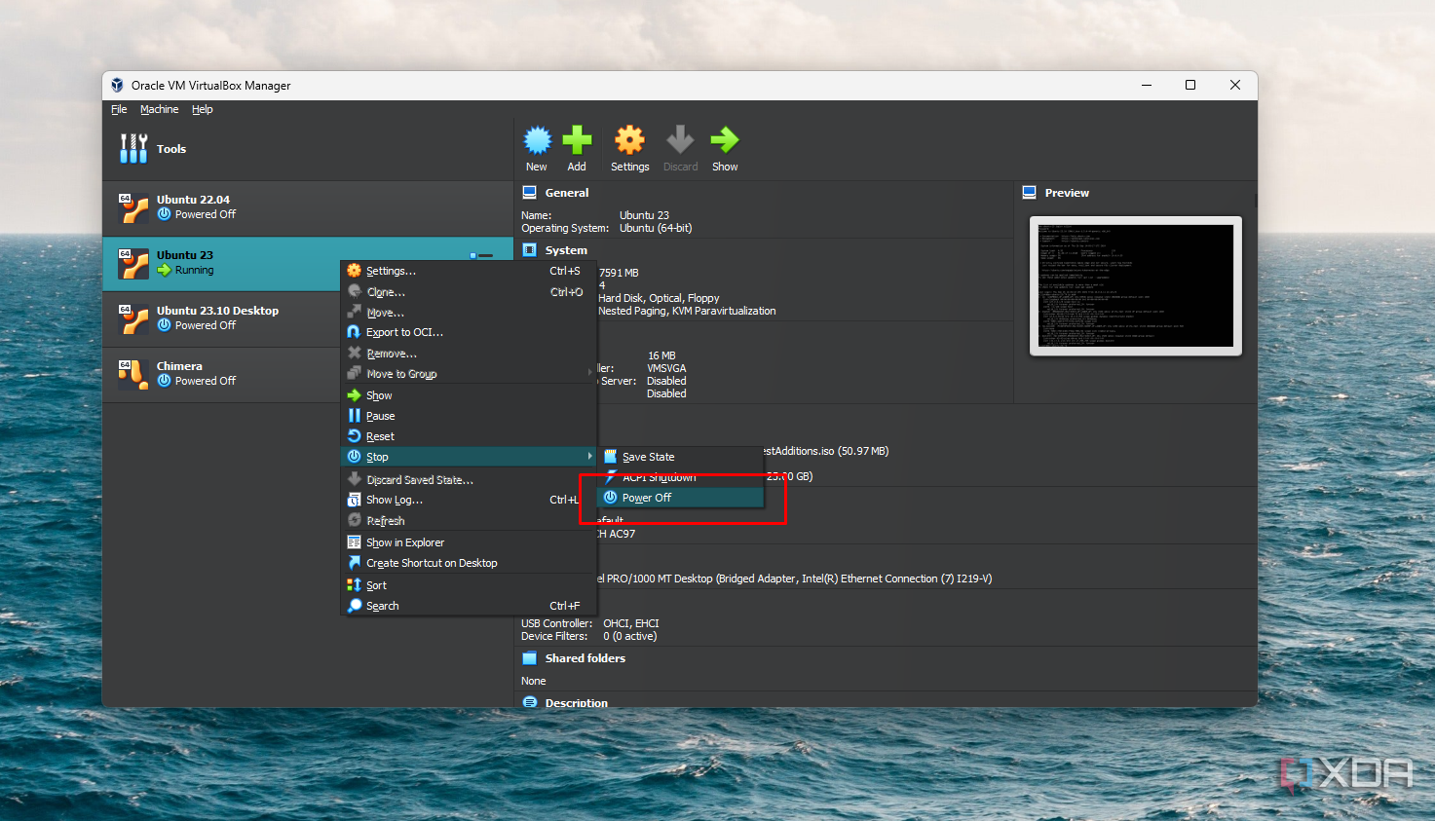Click the Show green arrow toolbar icon
This screenshot has height=821, width=1435.
click(725, 141)
